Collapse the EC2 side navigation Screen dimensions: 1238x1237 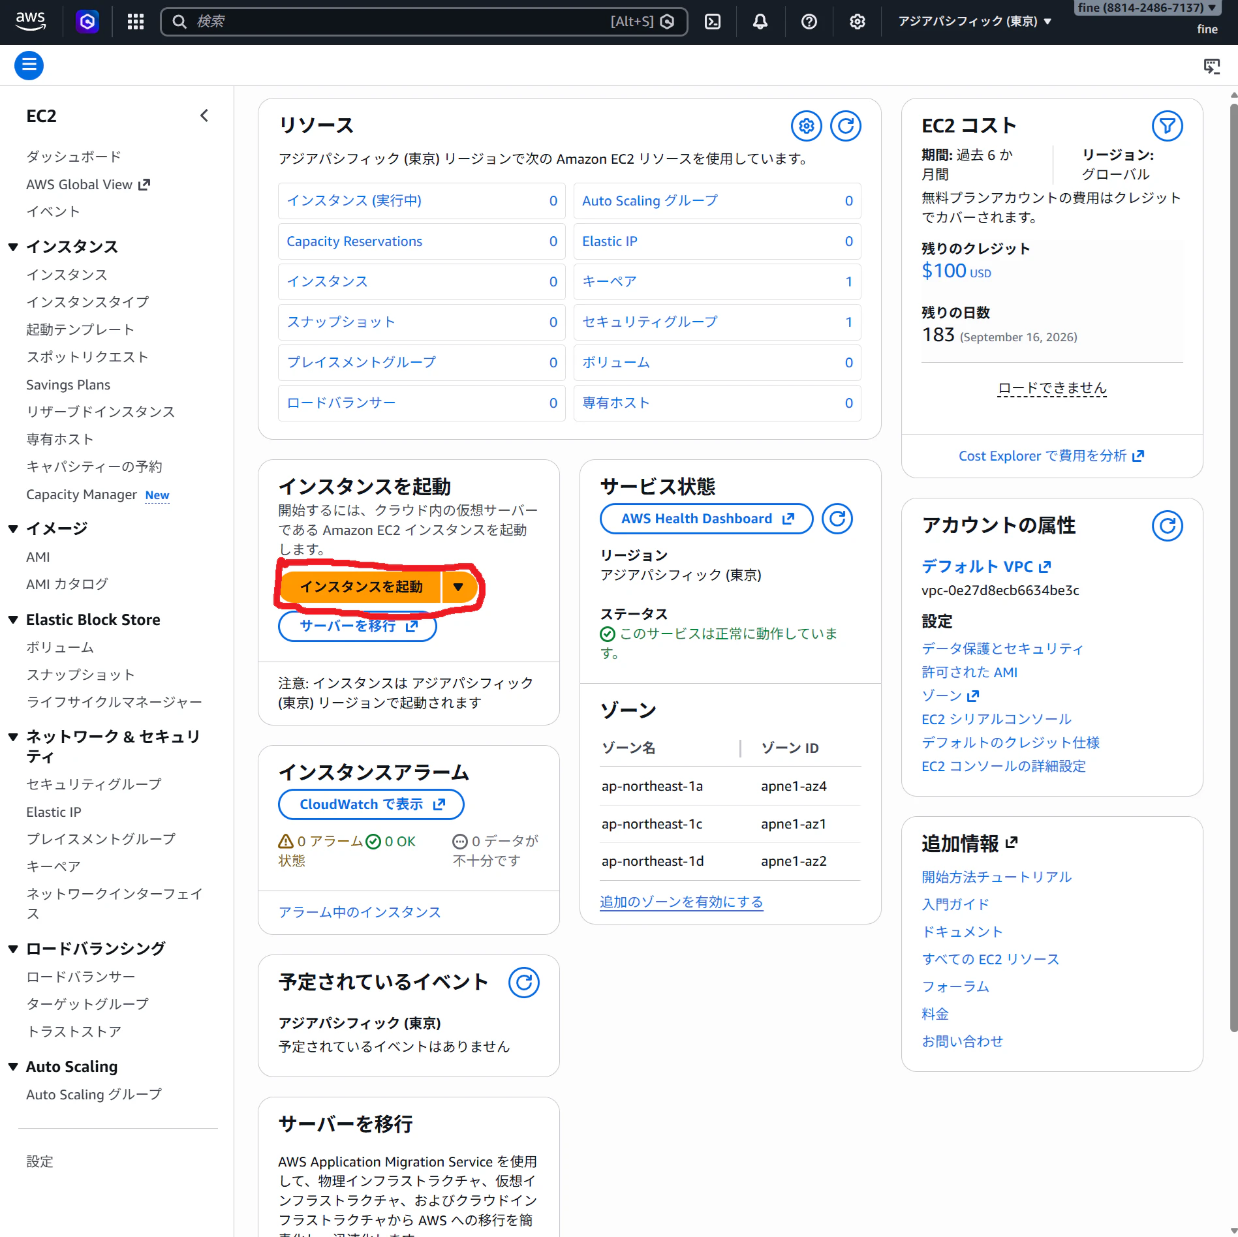tap(204, 116)
